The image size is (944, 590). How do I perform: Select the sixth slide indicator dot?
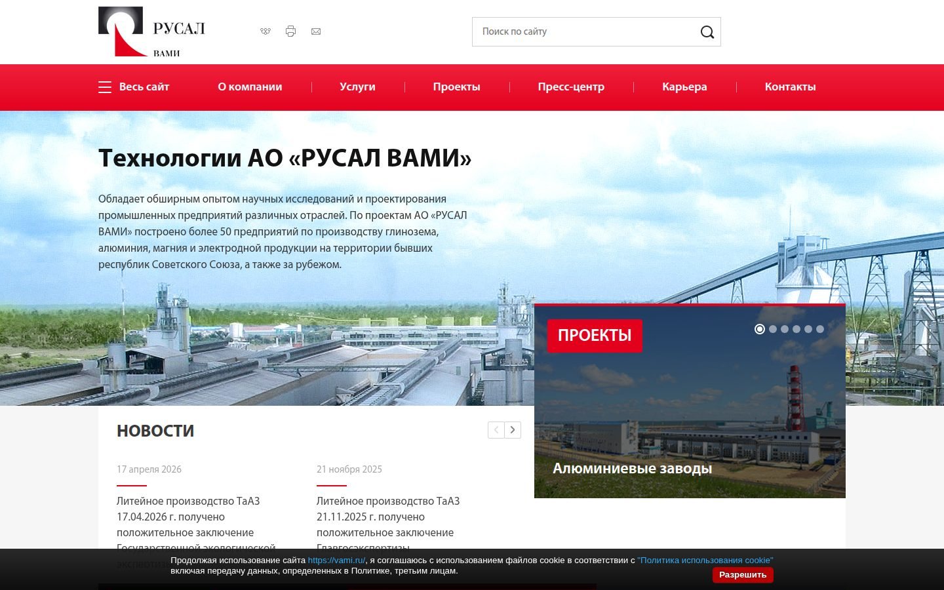[x=820, y=329]
